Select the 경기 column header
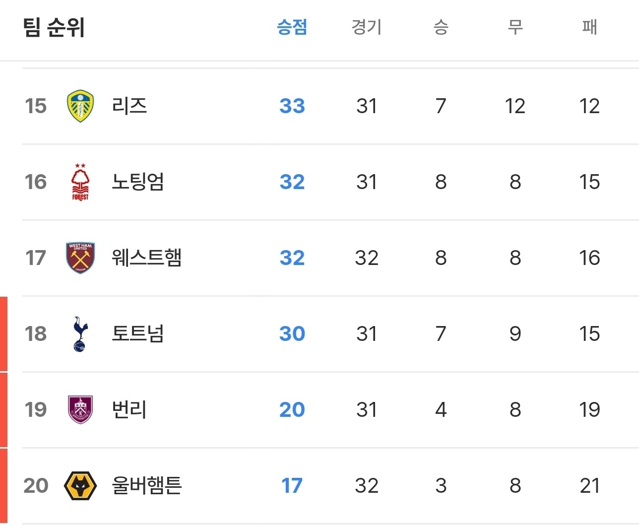This screenshot has width=639, height=527. click(366, 27)
